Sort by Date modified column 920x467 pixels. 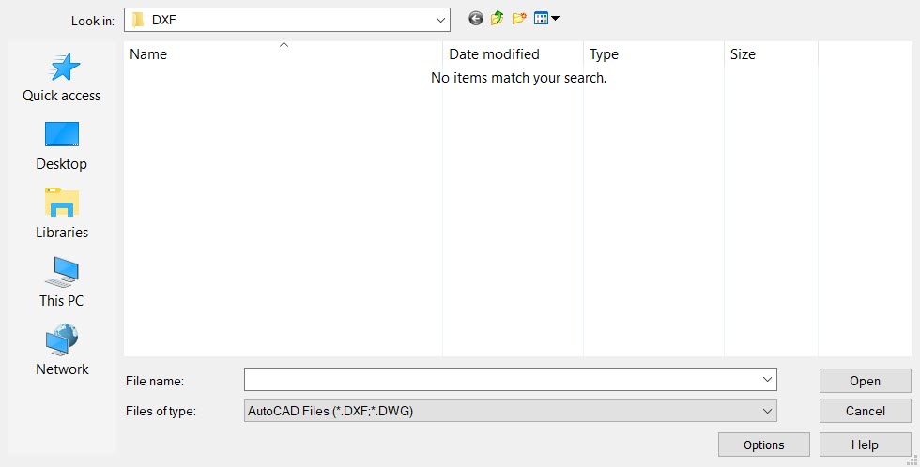[x=512, y=54]
